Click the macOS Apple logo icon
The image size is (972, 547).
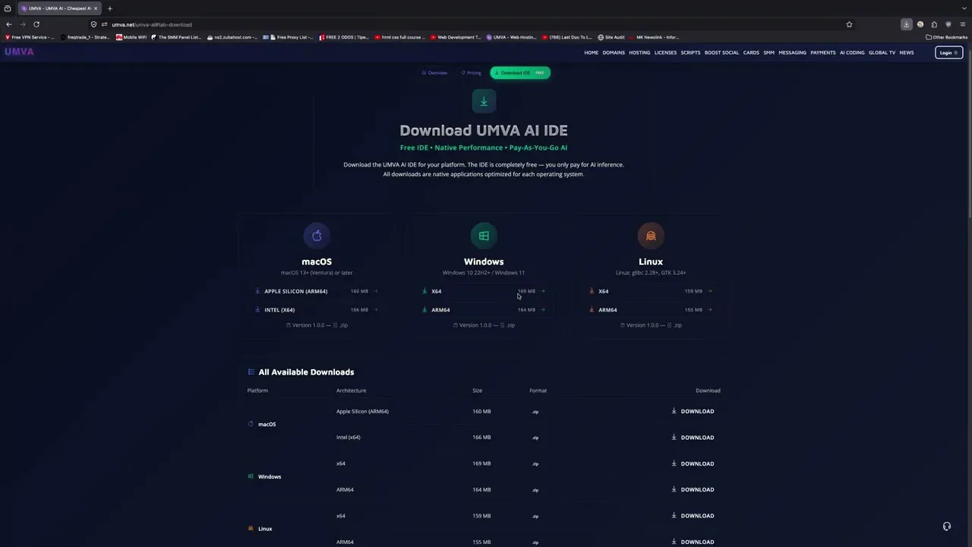point(317,236)
